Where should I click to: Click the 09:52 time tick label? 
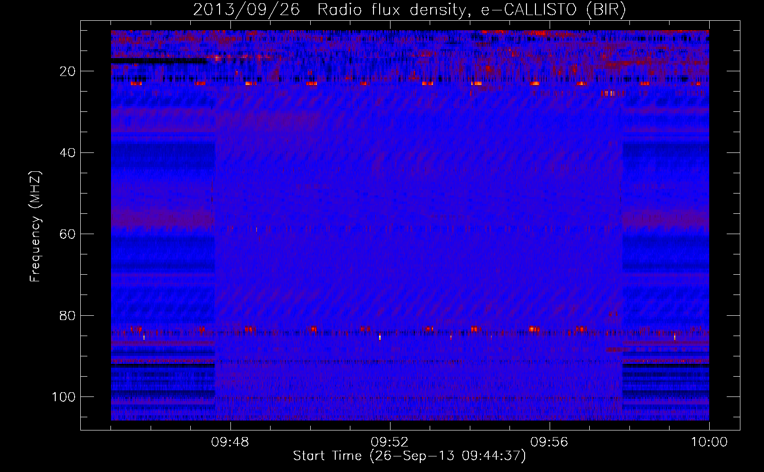point(390,443)
